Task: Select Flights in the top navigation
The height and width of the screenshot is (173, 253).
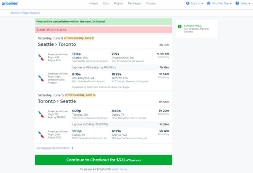Action: click(x=118, y=3)
